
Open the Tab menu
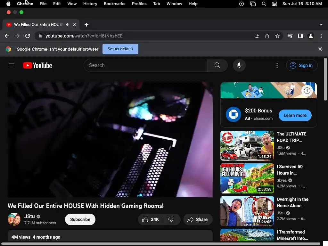pos(156,4)
